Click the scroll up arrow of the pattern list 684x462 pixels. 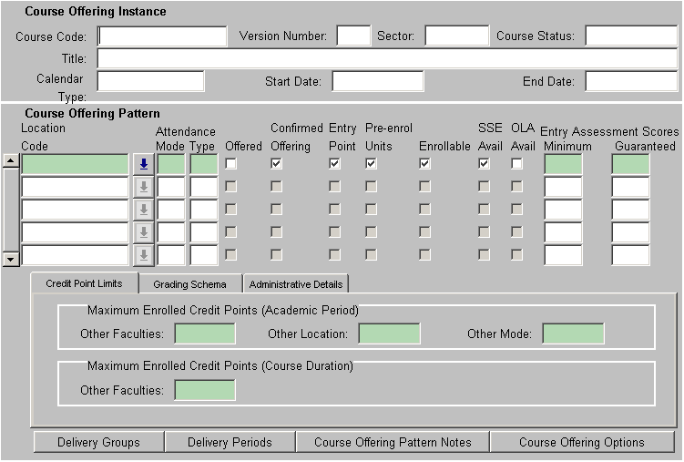[10, 161]
